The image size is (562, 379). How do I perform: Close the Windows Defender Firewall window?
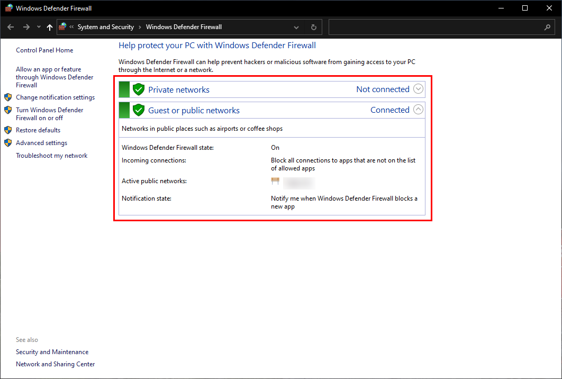(549, 8)
